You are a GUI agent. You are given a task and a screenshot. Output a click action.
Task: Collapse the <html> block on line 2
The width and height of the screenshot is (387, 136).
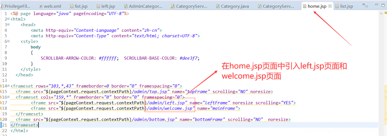[8, 19]
